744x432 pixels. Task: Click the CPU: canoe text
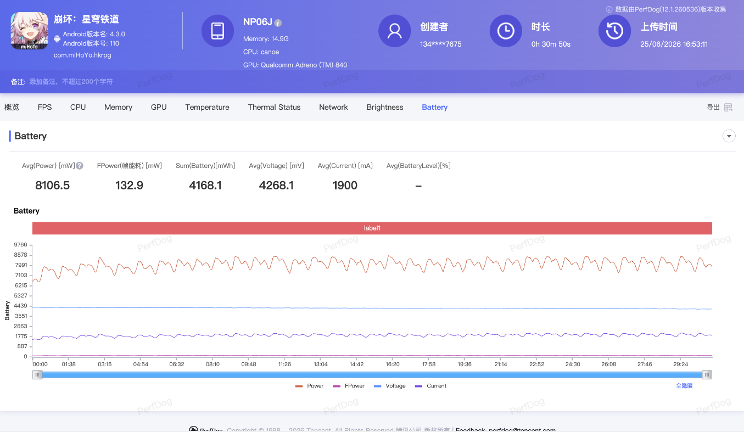[x=261, y=52]
